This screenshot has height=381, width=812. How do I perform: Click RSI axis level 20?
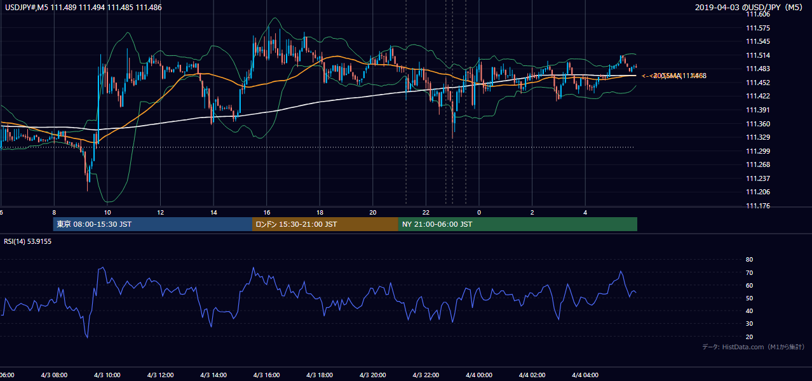[749, 337]
